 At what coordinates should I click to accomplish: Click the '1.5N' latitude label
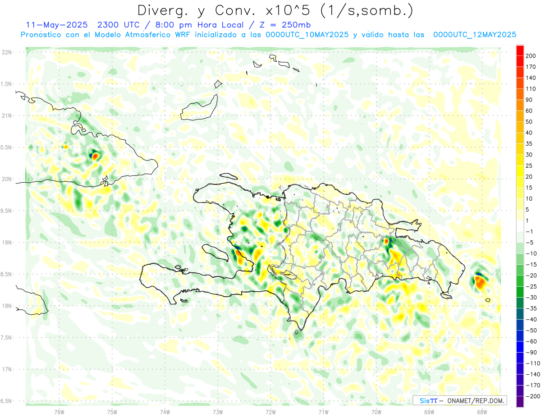(x=6, y=84)
